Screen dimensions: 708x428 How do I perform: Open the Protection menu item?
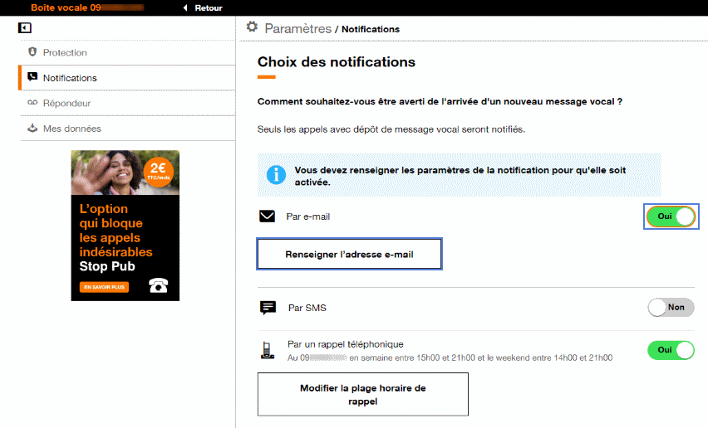tap(65, 52)
